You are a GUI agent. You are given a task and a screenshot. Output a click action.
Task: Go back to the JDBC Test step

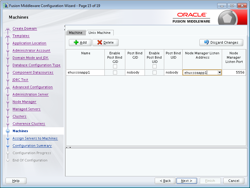pyautogui.click(x=20, y=80)
